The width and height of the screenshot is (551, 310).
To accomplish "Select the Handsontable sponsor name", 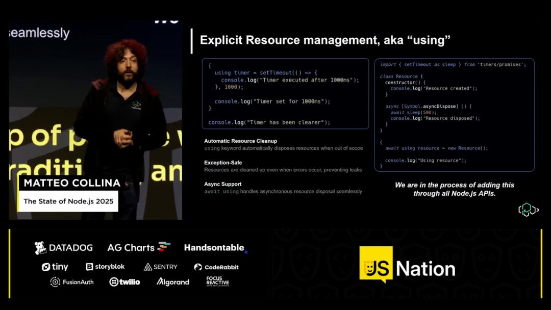I will (x=214, y=248).
